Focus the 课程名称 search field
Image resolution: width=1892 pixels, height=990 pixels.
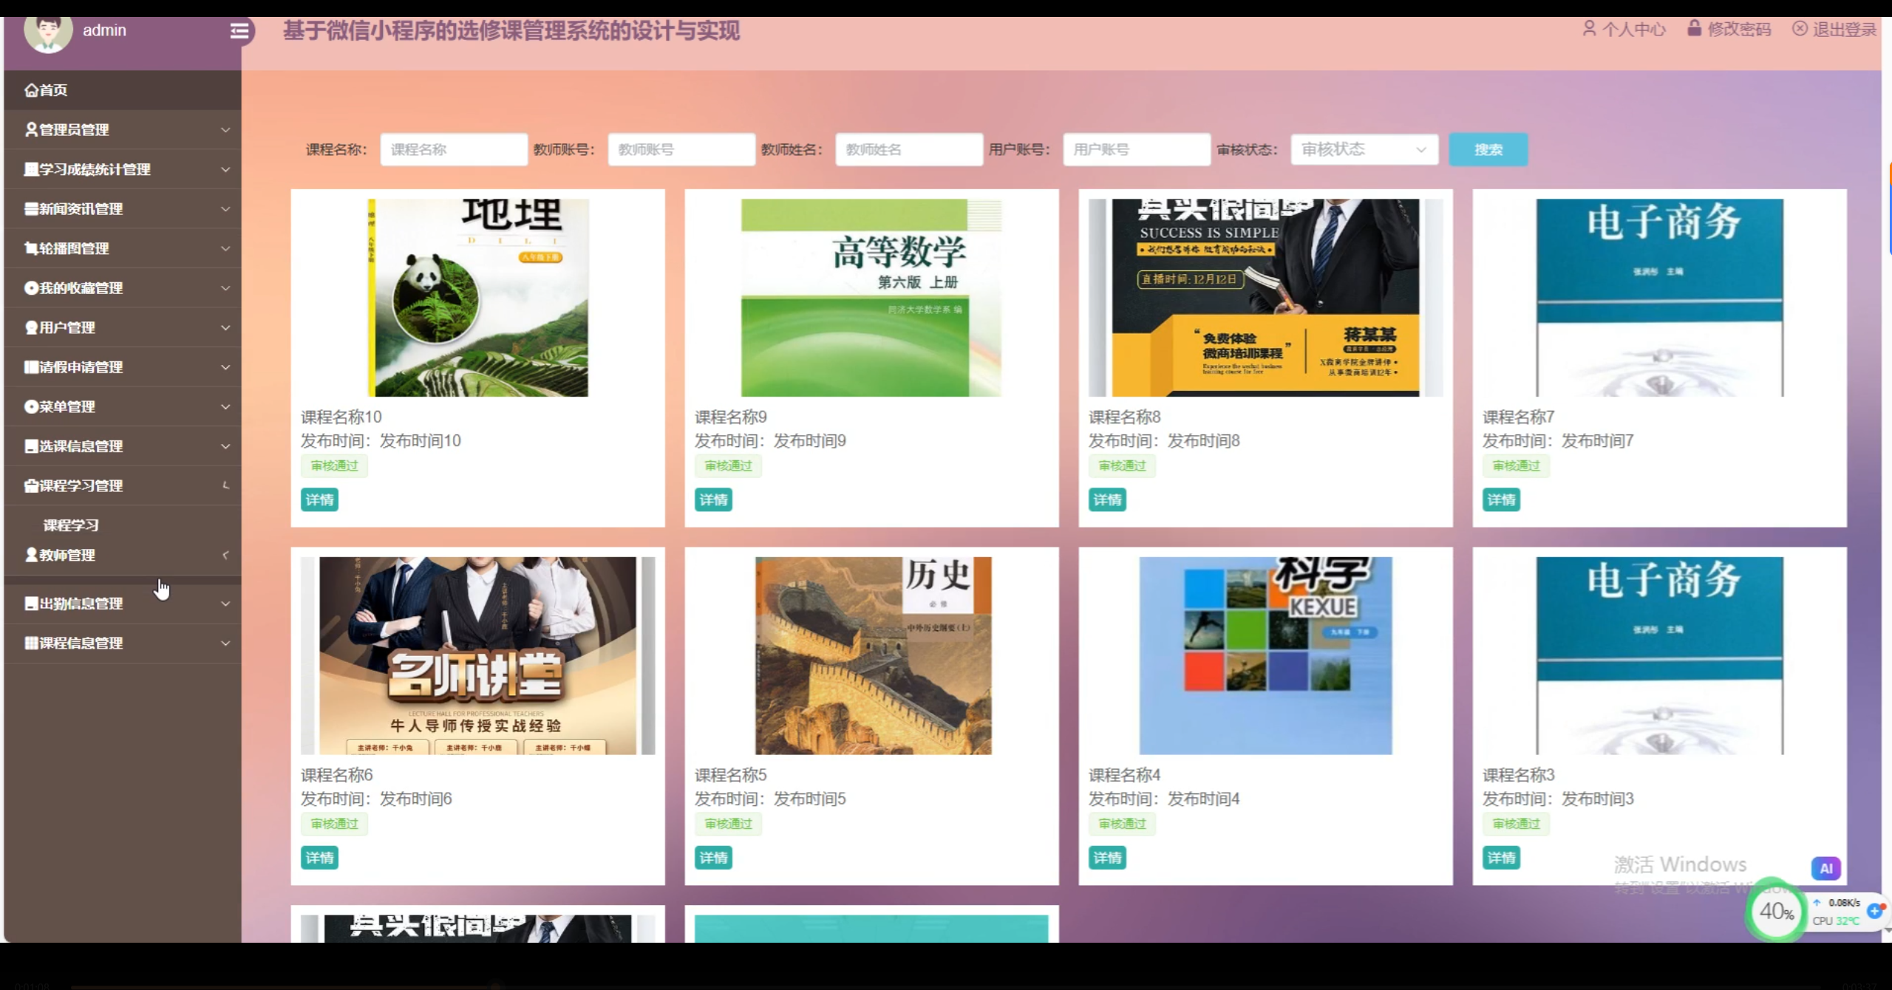pos(453,150)
